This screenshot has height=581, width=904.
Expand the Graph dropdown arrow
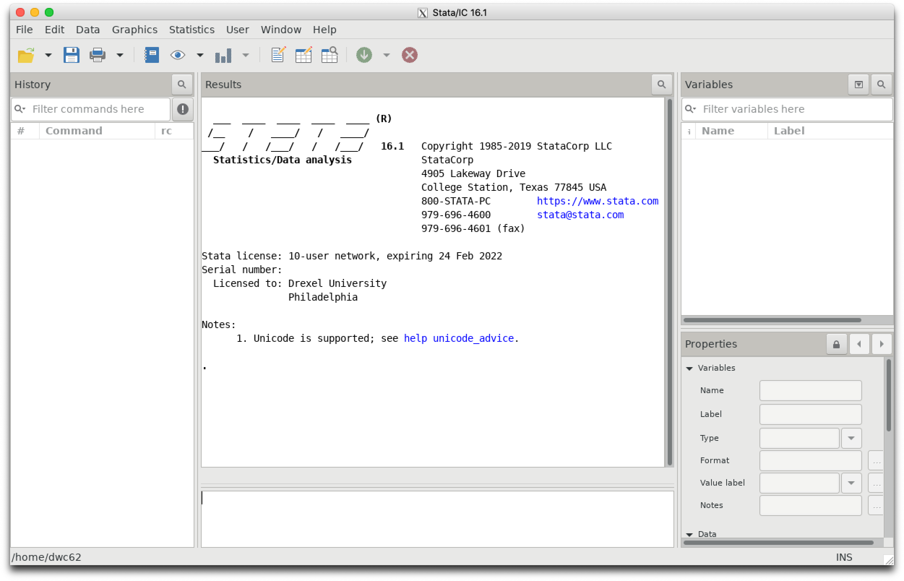click(246, 55)
